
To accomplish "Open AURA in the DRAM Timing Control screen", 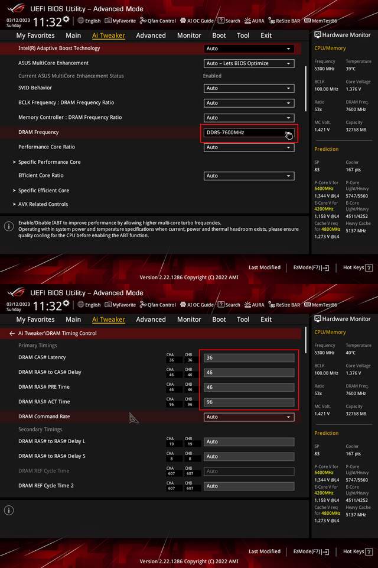I will tap(255, 305).
